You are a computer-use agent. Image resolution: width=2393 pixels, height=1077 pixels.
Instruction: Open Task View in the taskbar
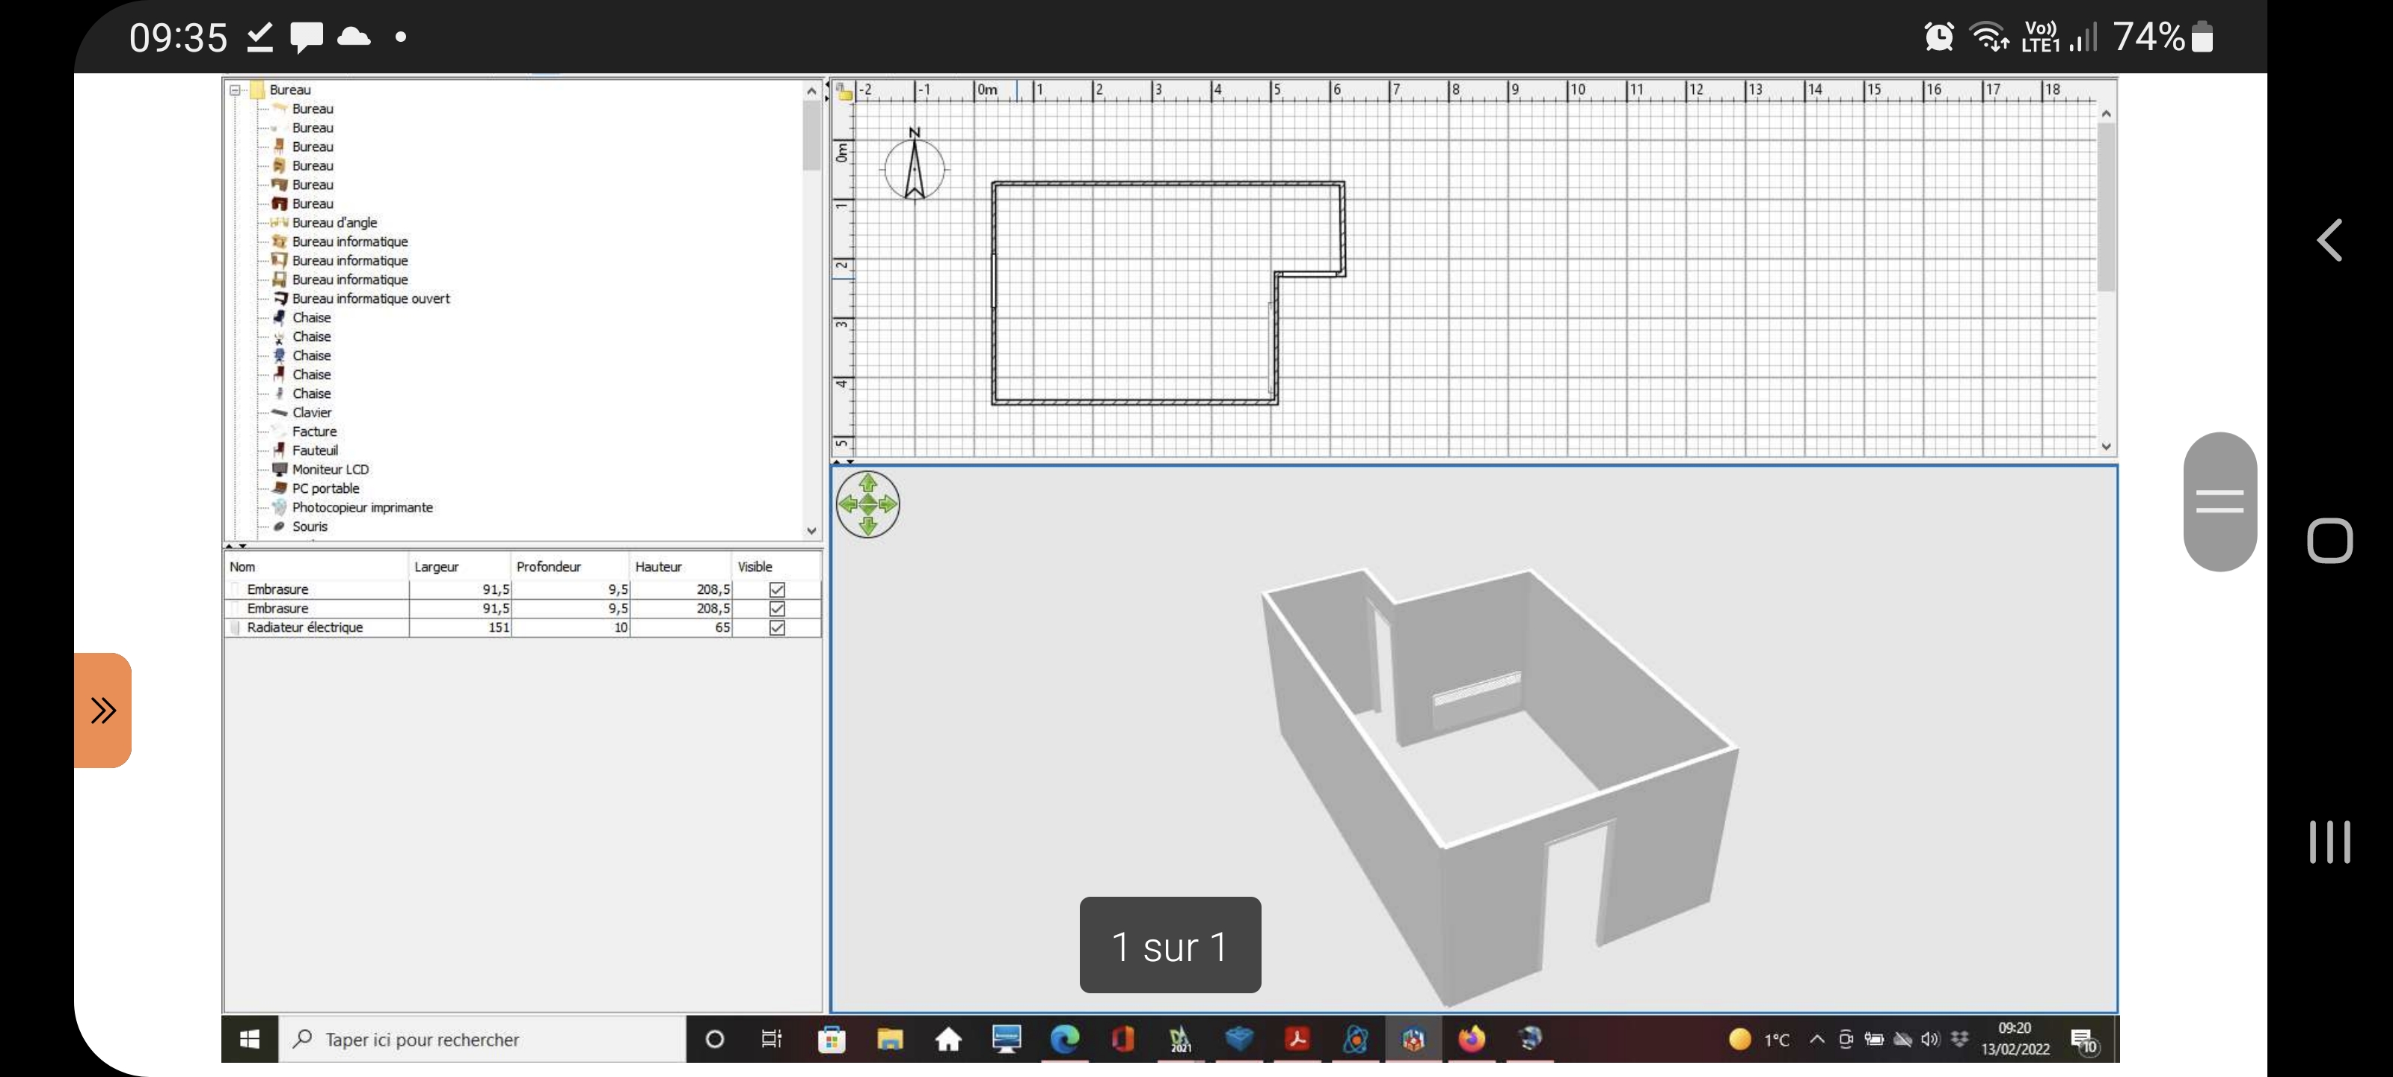tap(772, 1039)
